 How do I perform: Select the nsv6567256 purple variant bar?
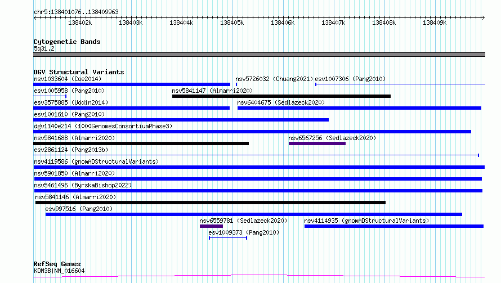[x=317, y=143]
